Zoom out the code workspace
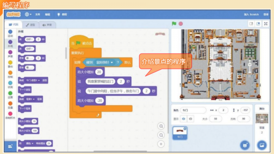The width and height of the screenshot is (274, 154). [x=161, y=135]
